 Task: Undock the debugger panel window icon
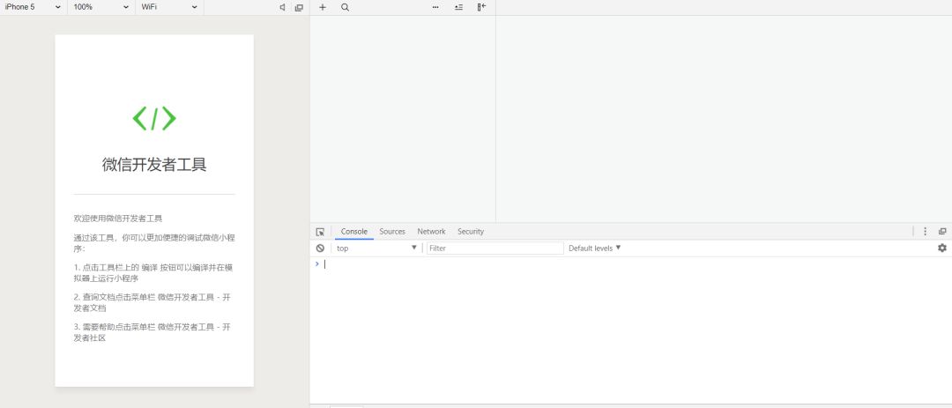pyautogui.click(x=942, y=232)
